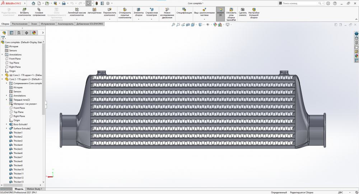This screenshot has width=359, height=194.
Task: Click Справочная геометрия tool
Action: pyautogui.click(x=151, y=13)
